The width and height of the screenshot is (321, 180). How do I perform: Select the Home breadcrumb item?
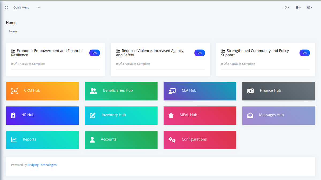pos(13,31)
